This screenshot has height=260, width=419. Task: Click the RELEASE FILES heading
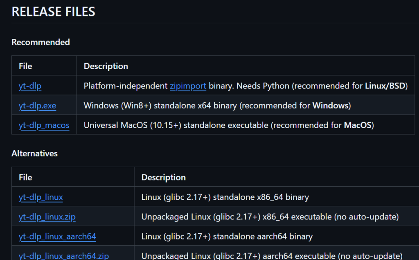pyautogui.click(x=54, y=12)
